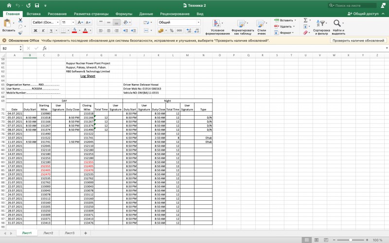This screenshot has width=389, height=243.
Task: Select the Format Painter brush icon
Action: 20,33
